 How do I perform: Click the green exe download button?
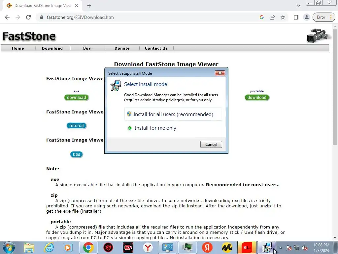[x=77, y=98]
